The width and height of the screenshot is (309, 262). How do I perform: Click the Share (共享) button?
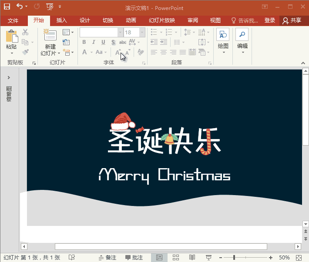[x=292, y=20]
